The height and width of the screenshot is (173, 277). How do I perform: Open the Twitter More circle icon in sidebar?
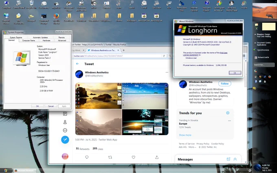click(x=65, y=130)
